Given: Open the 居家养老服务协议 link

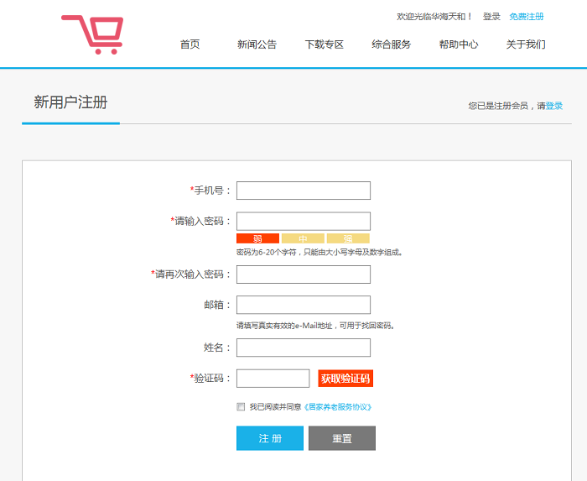Looking at the screenshot, I should pyautogui.click(x=337, y=407).
